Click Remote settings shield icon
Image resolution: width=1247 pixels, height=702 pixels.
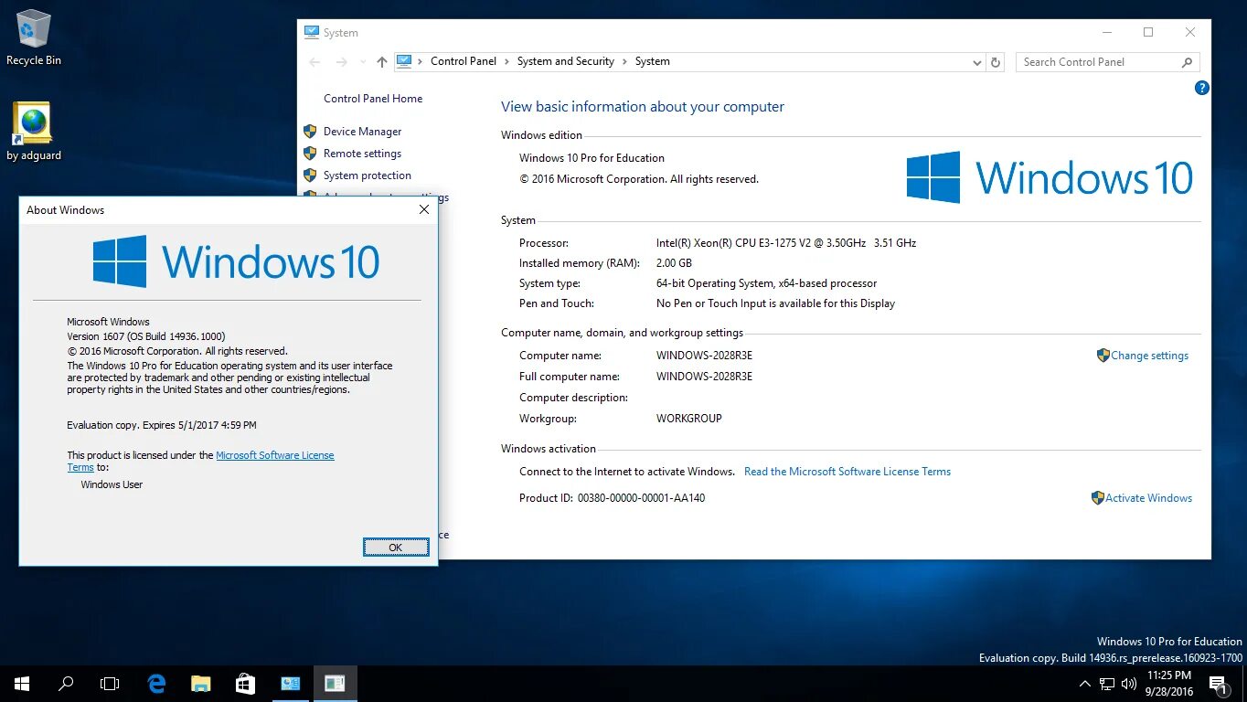coord(310,154)
